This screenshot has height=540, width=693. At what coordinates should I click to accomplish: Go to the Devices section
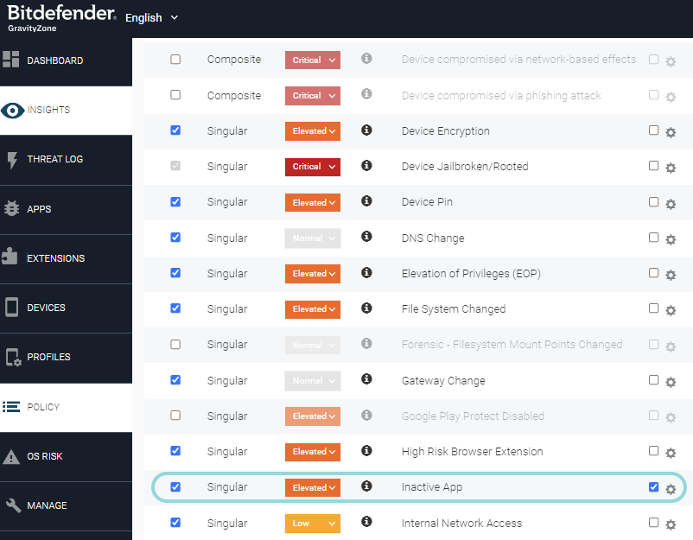tap(47, 308)
